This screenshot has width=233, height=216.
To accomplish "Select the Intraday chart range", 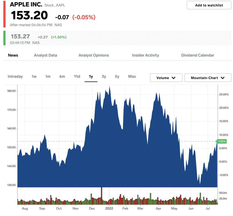I will pyautogui.click(x=15, y=76).
